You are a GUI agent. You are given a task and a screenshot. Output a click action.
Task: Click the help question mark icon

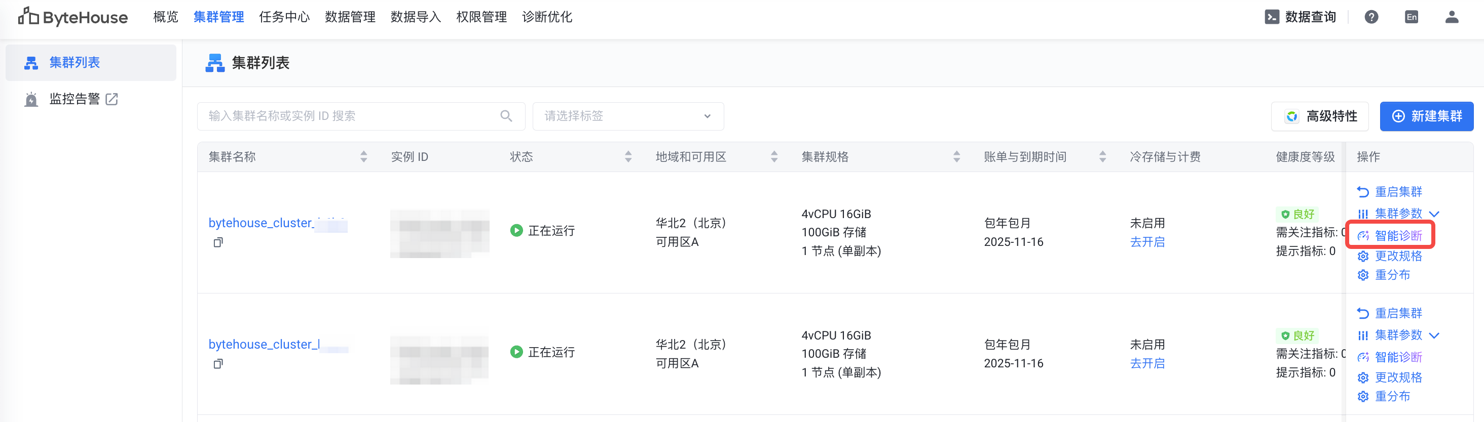[1371, 17]
